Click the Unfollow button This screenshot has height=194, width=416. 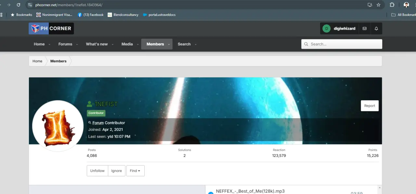(97, 171)
